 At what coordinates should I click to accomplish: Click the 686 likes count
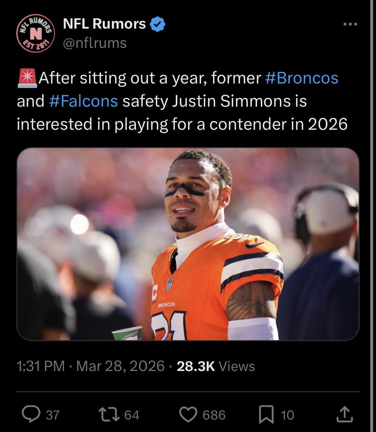coord(214,415)
